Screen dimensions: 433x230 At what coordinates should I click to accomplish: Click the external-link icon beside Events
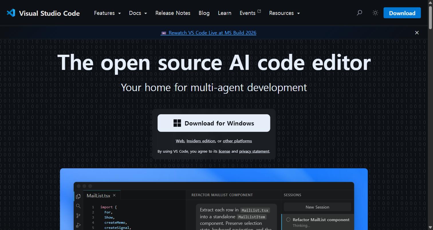coord(259,11)
